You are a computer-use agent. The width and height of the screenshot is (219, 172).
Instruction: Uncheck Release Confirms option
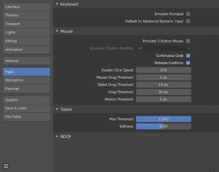188,63
